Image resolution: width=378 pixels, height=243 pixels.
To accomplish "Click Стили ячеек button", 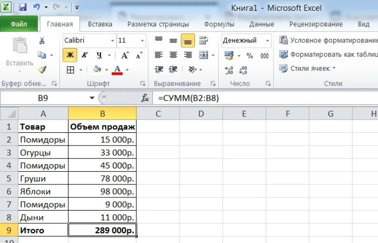I will (307, 68).
